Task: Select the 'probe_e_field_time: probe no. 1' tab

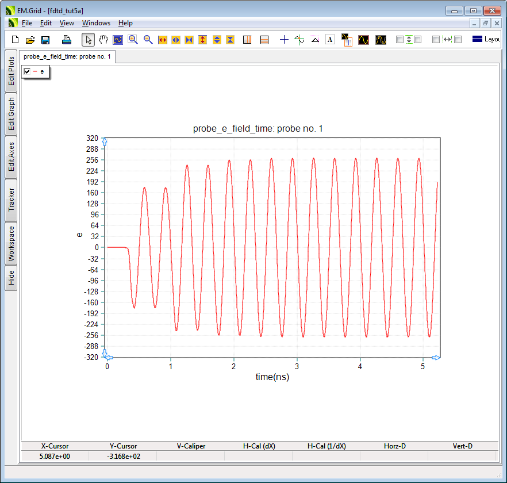Action: (x=67, y=57)
